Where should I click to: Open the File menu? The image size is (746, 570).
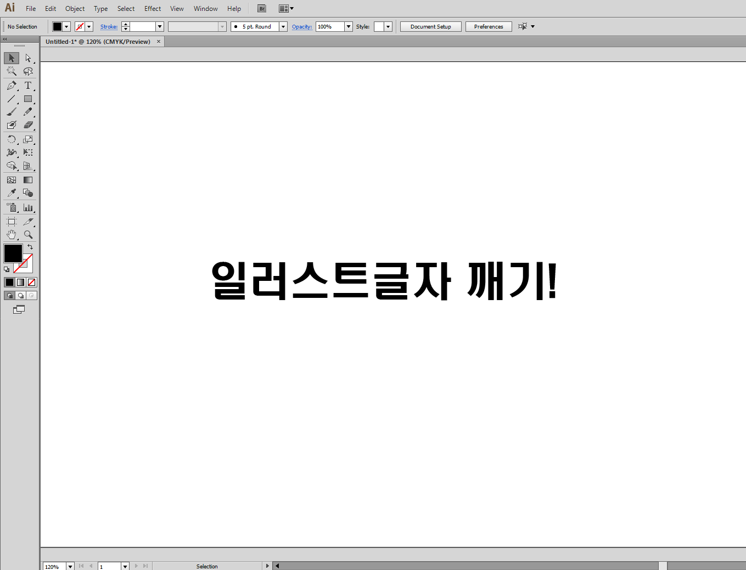[31, 9]
